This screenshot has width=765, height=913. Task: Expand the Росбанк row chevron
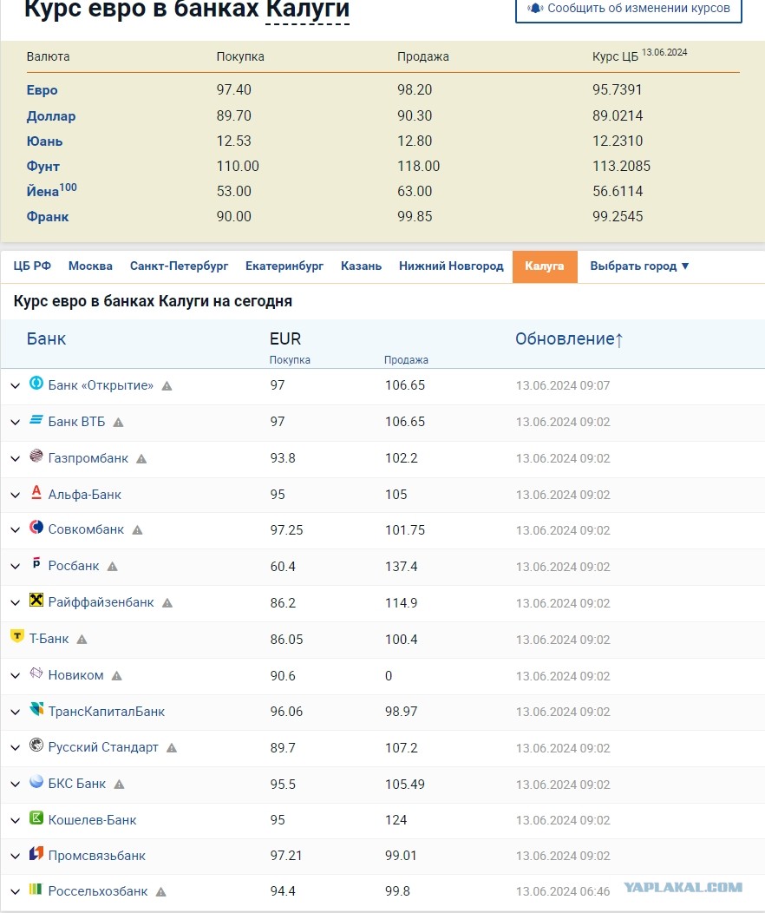click(x=16, y=566)
